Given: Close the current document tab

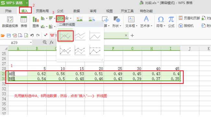Looking at the screenshot, I should [x=126, y=35].
